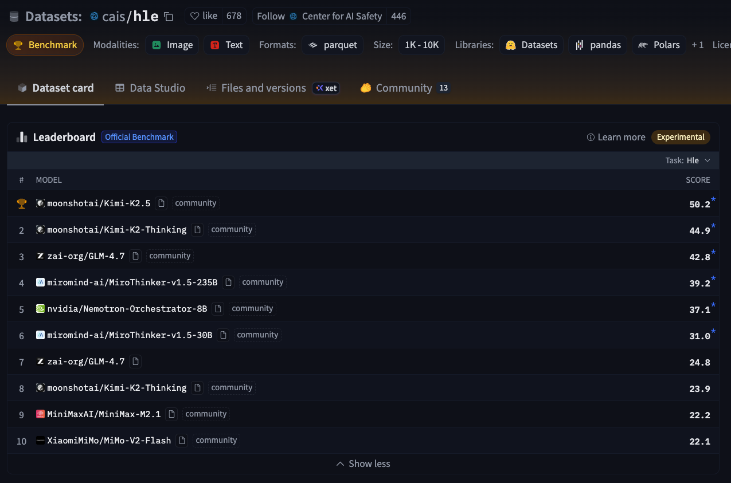Open file icon on rank 3 GLM-4.7
The width and height of the screenshot is (731, 483).
pyautogui.click(x=135, y=256)
